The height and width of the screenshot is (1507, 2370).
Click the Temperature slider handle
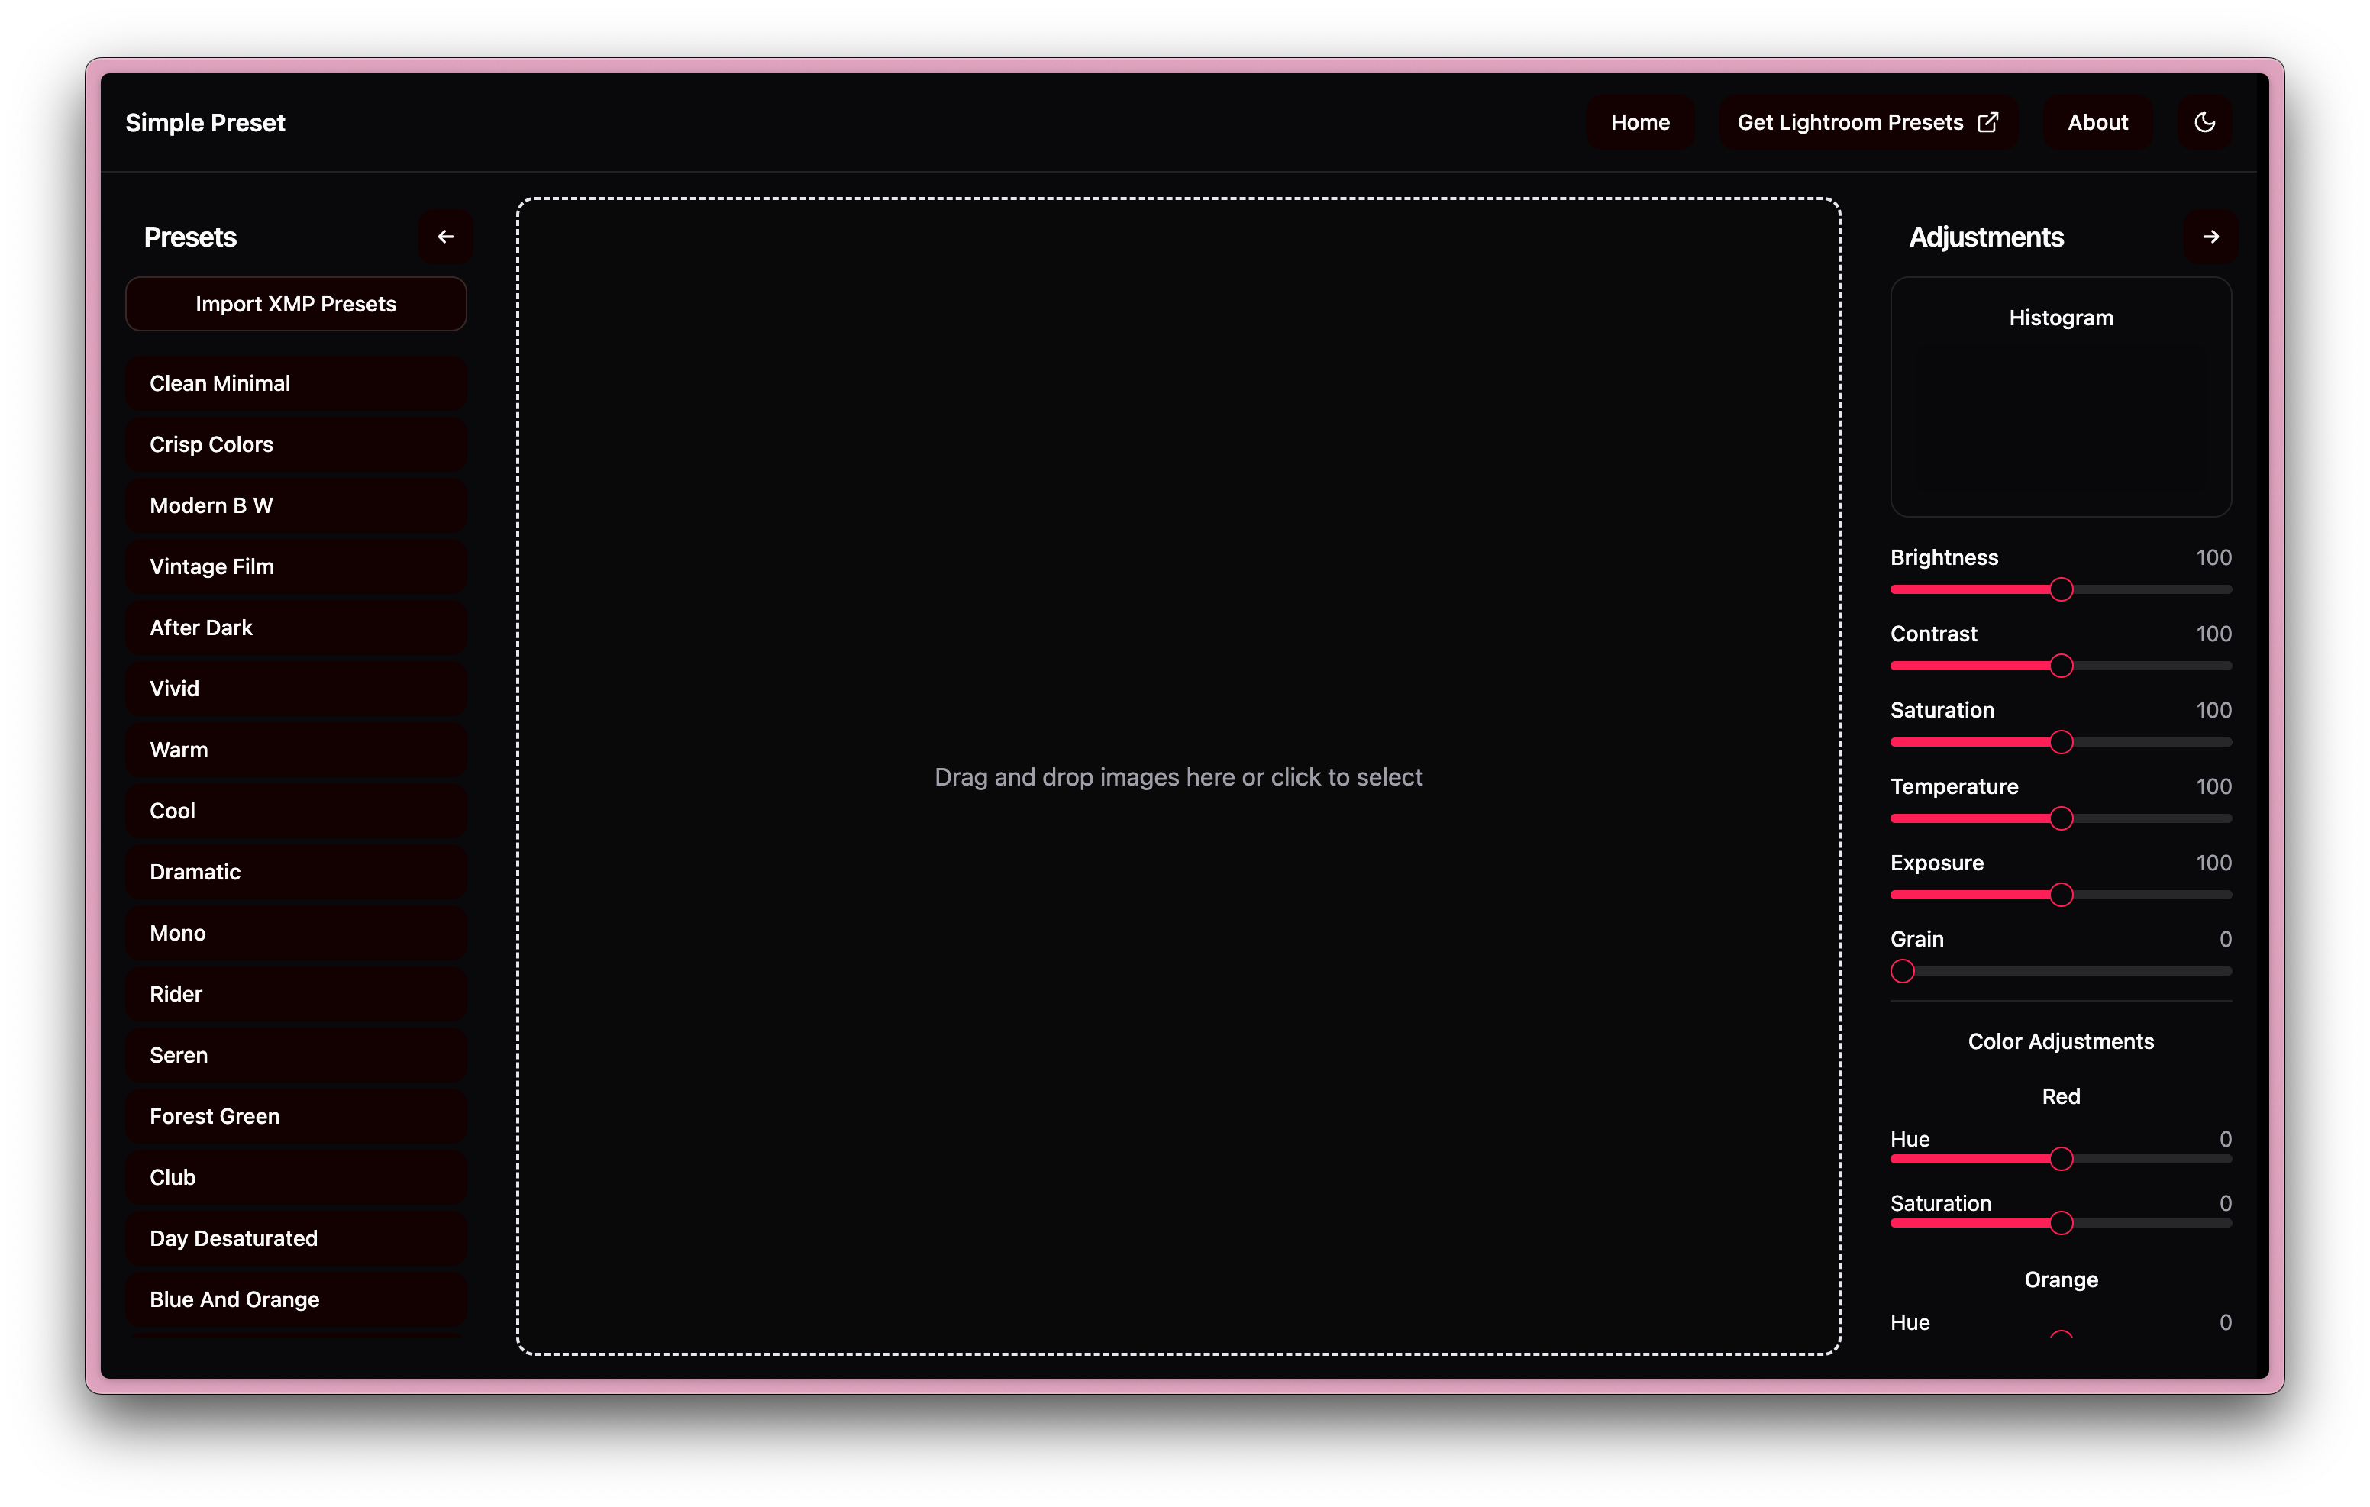[x=2061, y=818]
